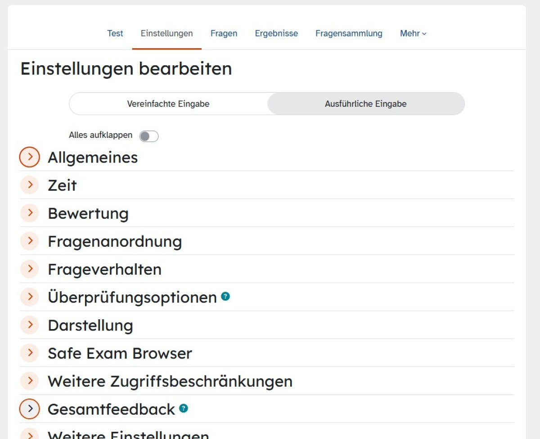Expand the Allgemeines section chevron
This screenshot has height=439, width=540.
click(30, 157)
